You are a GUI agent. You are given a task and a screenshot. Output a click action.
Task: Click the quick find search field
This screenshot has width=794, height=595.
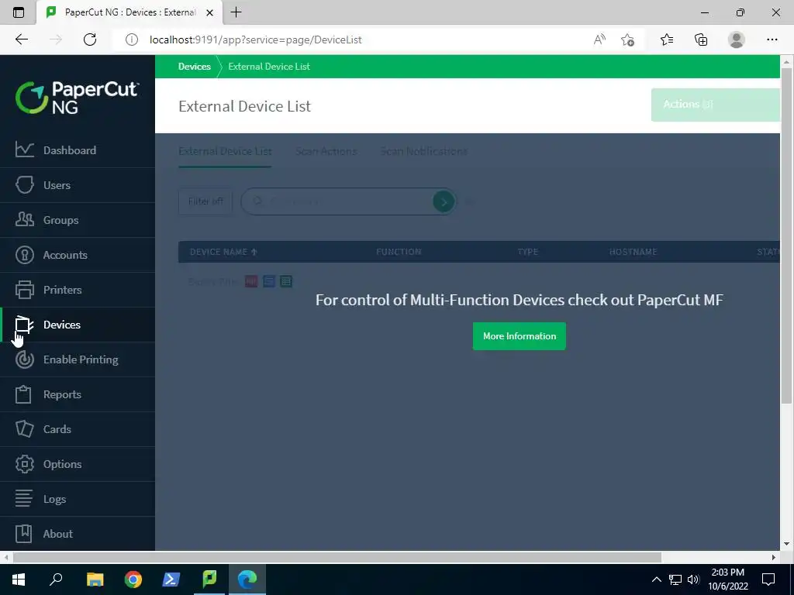(348, 201)
